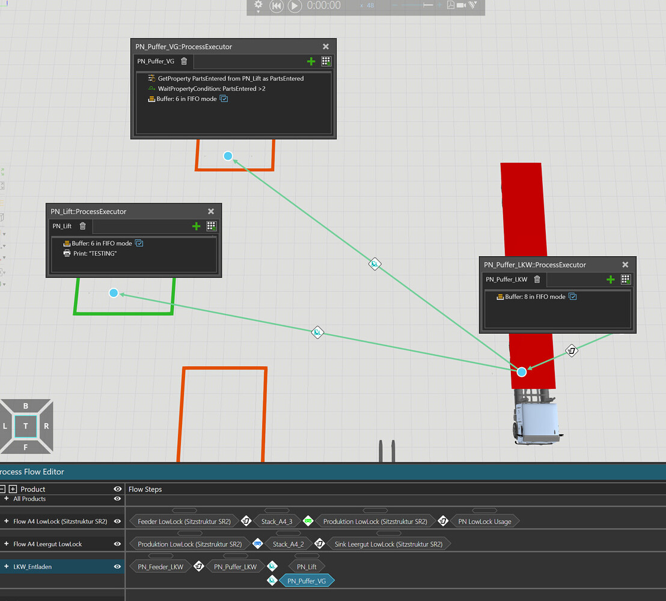Click the vehicle icon between Produktion LowLock and Stack_A4_2

coord(257,543)
